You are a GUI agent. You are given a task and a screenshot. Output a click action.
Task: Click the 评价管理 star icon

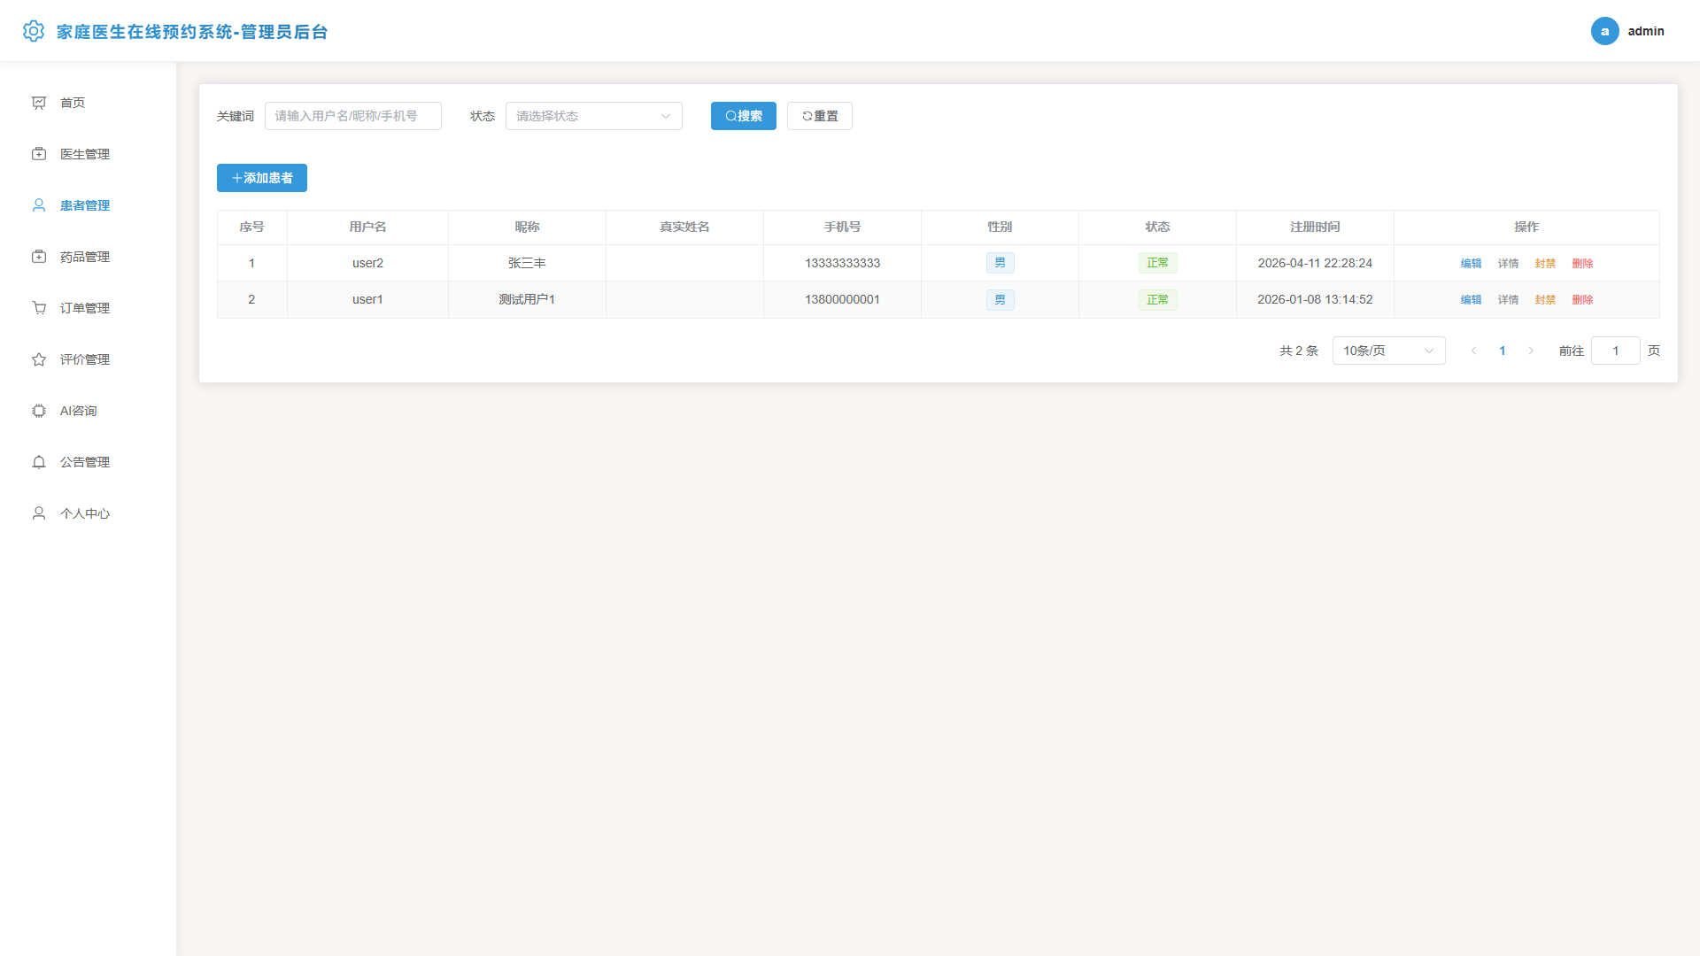(39, 359)
